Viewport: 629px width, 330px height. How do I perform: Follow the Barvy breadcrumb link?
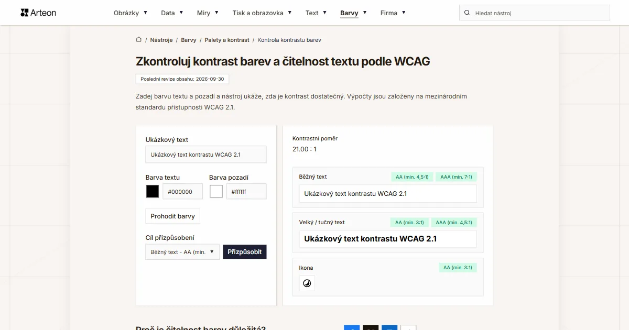(189, 40)
